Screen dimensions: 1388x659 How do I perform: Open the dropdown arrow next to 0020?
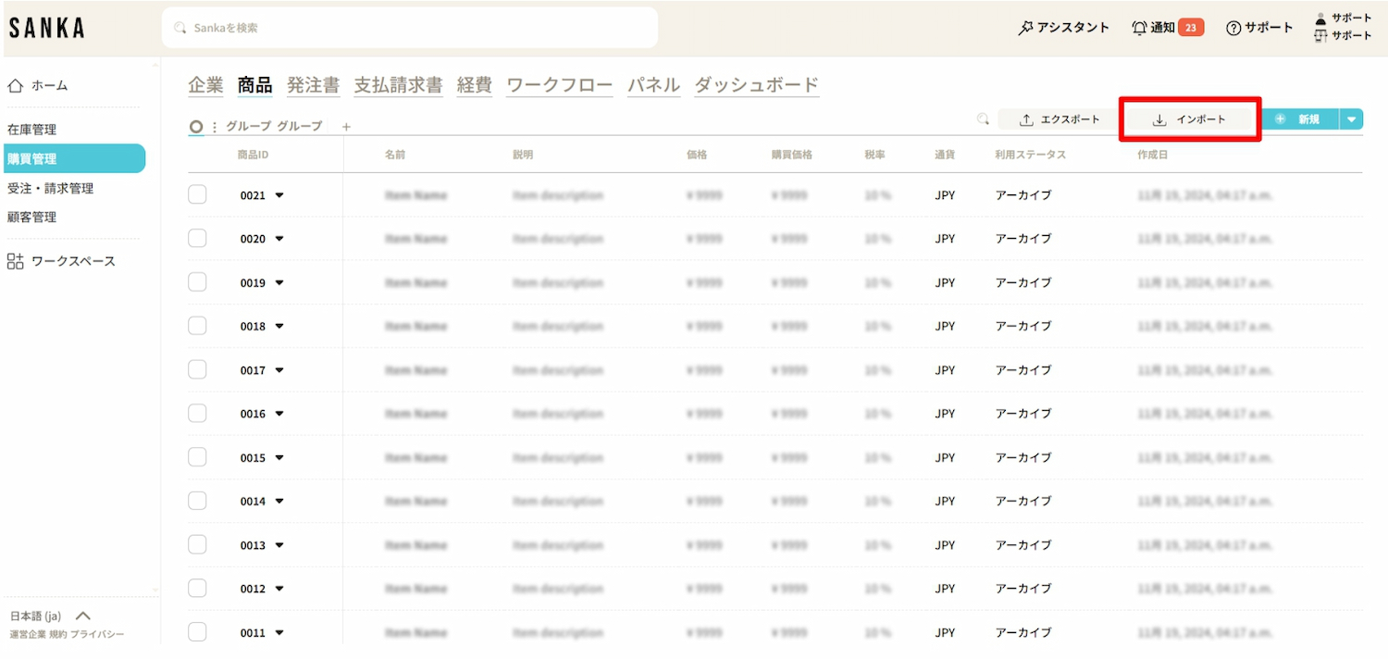point(279,239)
